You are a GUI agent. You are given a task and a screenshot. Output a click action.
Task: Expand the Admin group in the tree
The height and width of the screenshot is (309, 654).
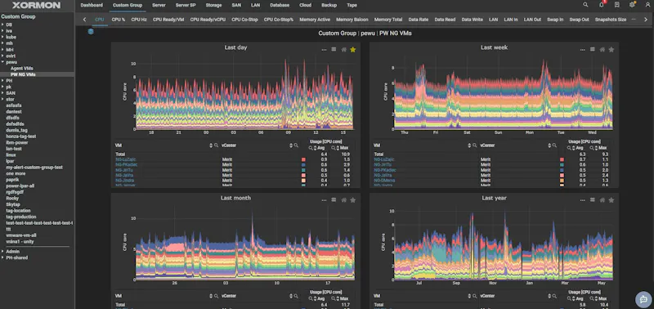tap(2, 252)
